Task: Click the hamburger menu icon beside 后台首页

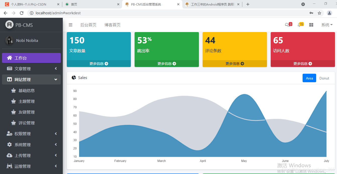Action: (71, 25)
